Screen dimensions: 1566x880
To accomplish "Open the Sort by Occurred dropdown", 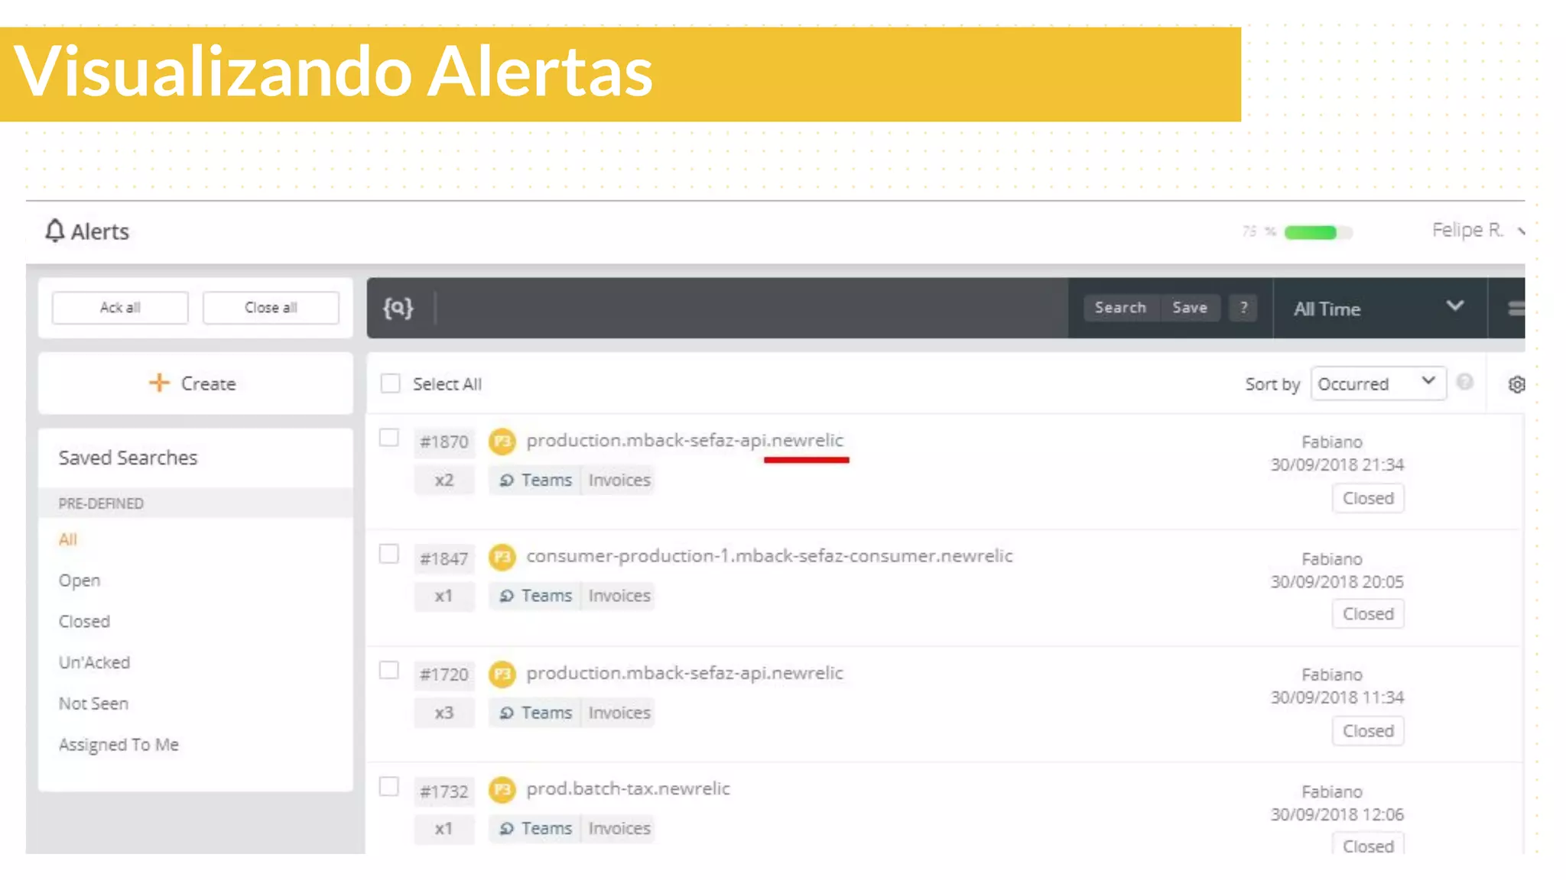I will click(x=1378, y=383).
